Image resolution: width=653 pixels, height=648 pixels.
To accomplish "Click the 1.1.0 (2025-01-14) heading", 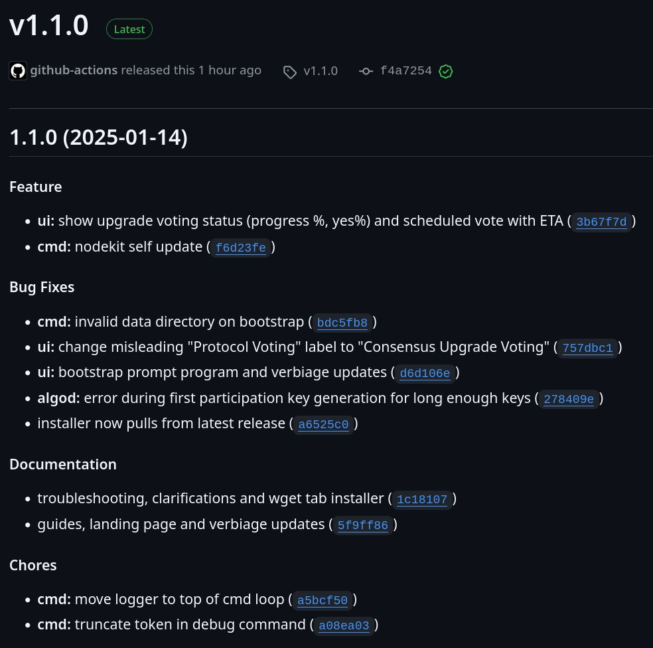I will (x=98, y=137).
